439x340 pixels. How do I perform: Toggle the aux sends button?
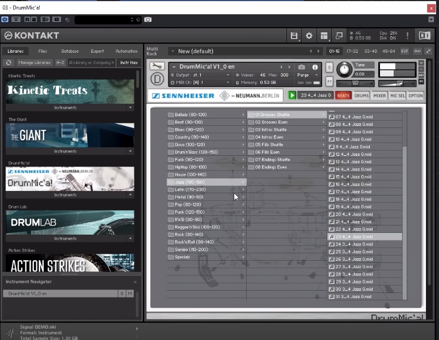[x=417, y=51]
